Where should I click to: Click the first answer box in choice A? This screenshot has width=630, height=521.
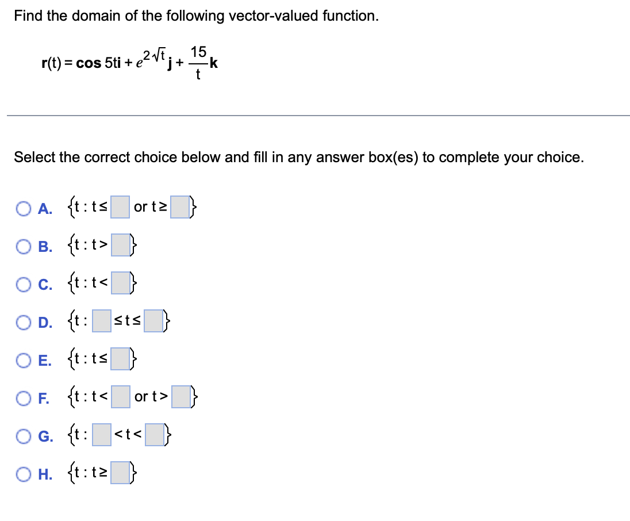120,208
